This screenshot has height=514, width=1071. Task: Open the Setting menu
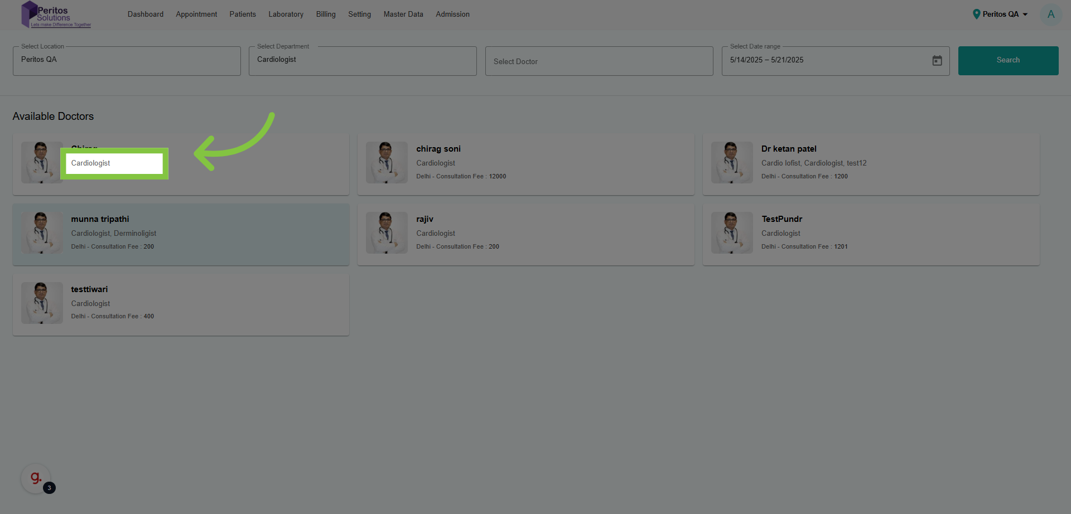click(x=360, y=14)
